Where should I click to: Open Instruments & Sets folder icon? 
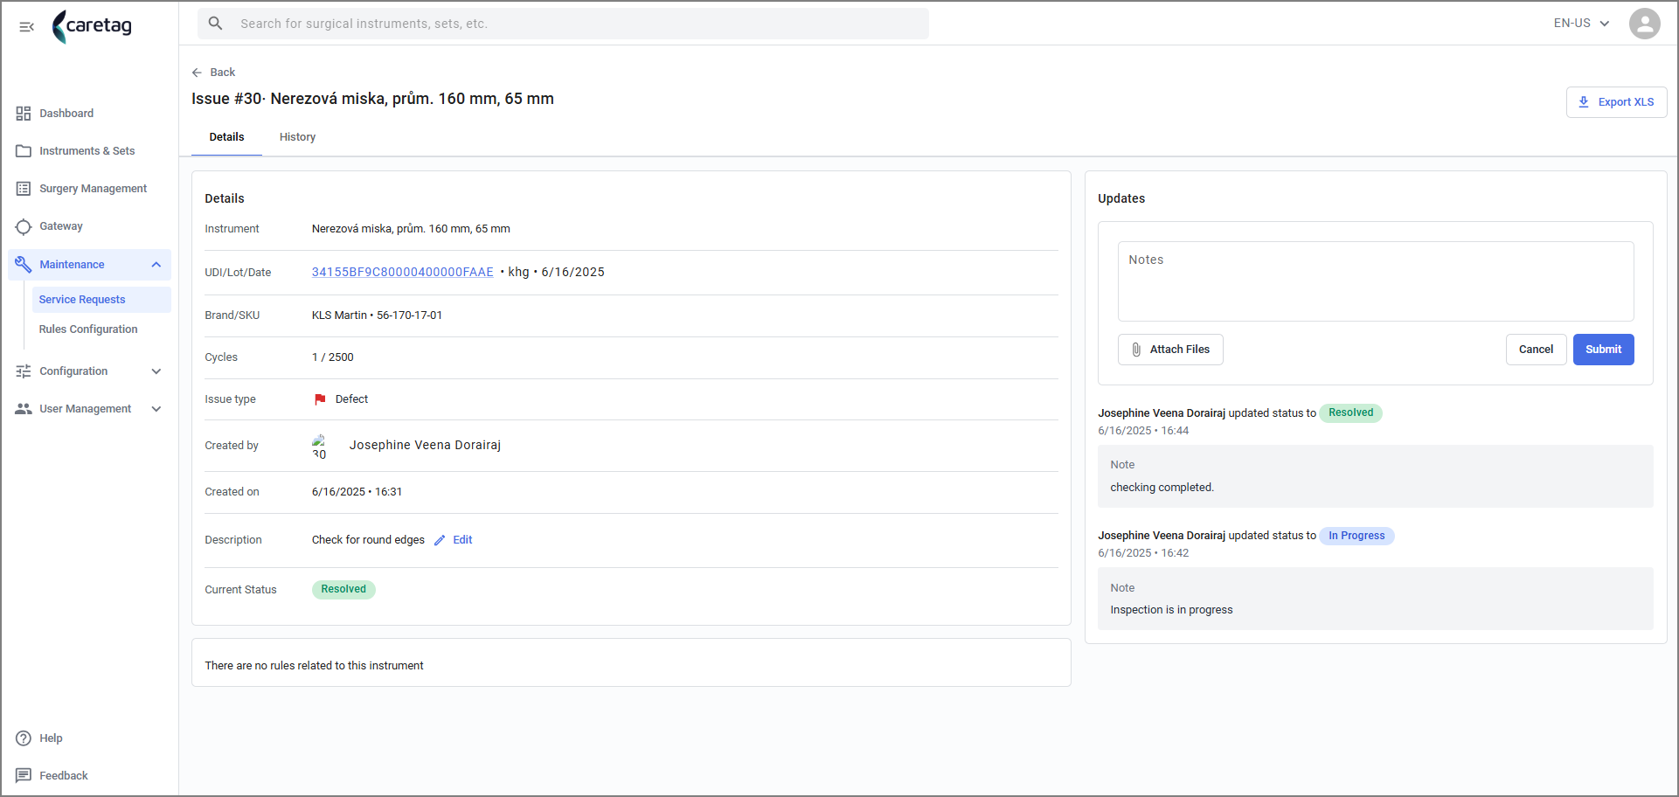(x=24, y=151)
